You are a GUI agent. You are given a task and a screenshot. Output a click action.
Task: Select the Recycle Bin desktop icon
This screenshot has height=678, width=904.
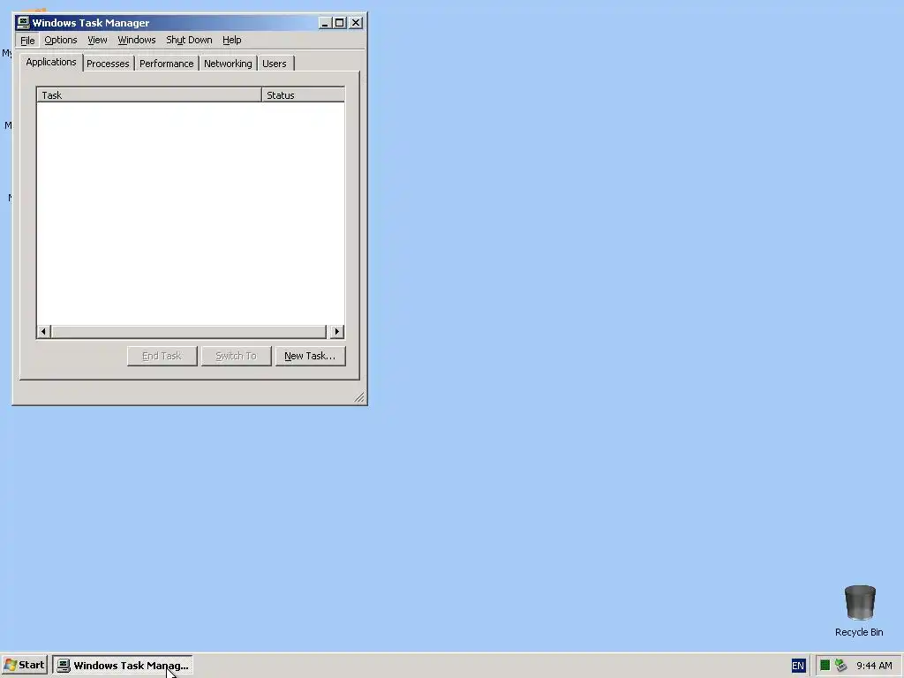click(860, 611)
